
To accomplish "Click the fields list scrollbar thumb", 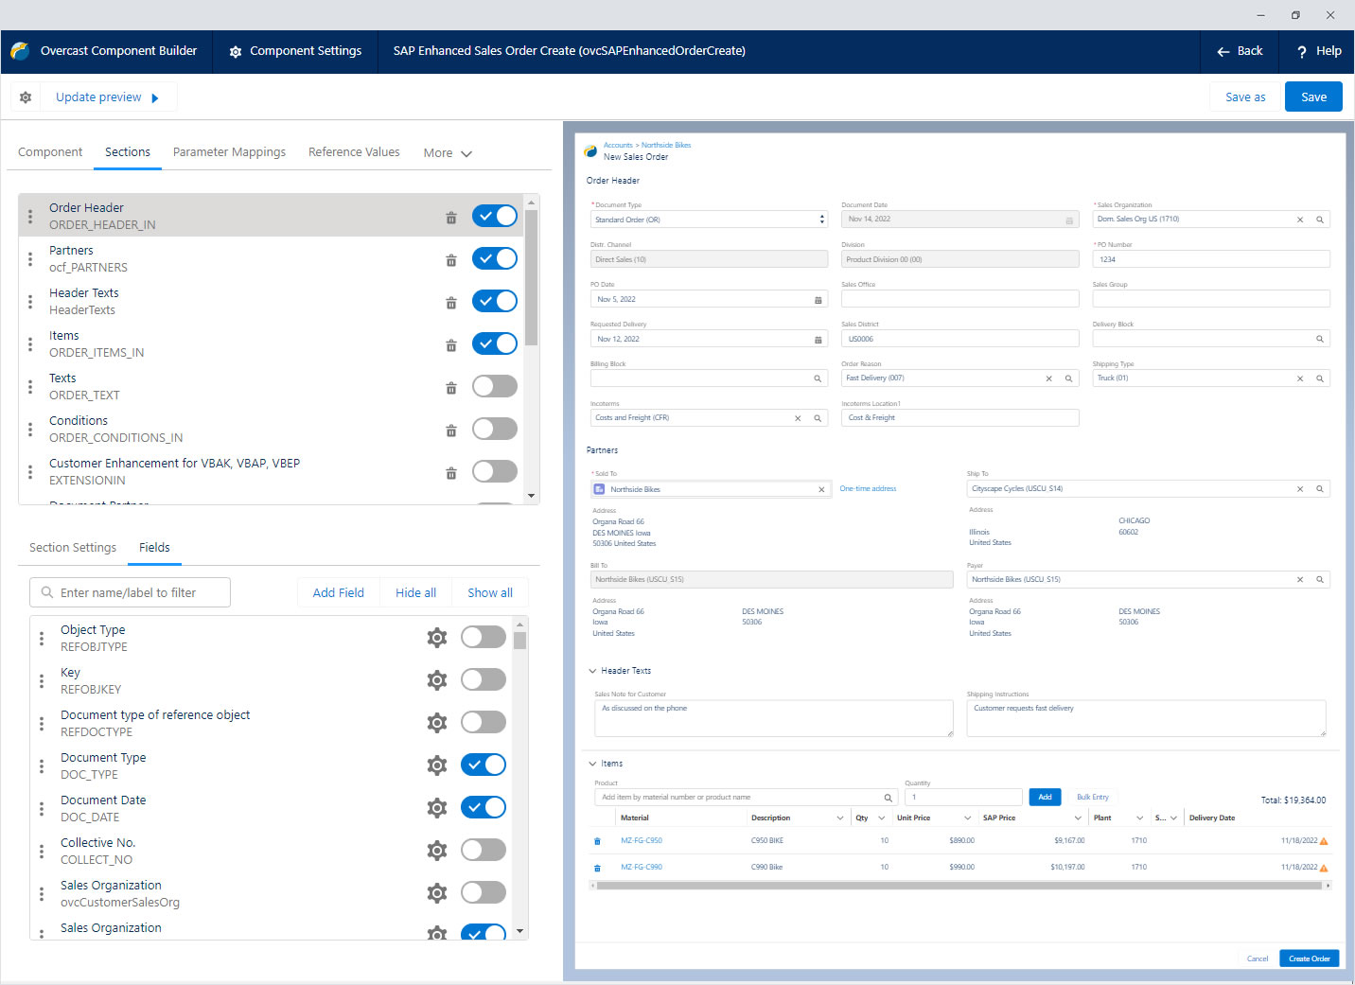I will tap(519, 641).
